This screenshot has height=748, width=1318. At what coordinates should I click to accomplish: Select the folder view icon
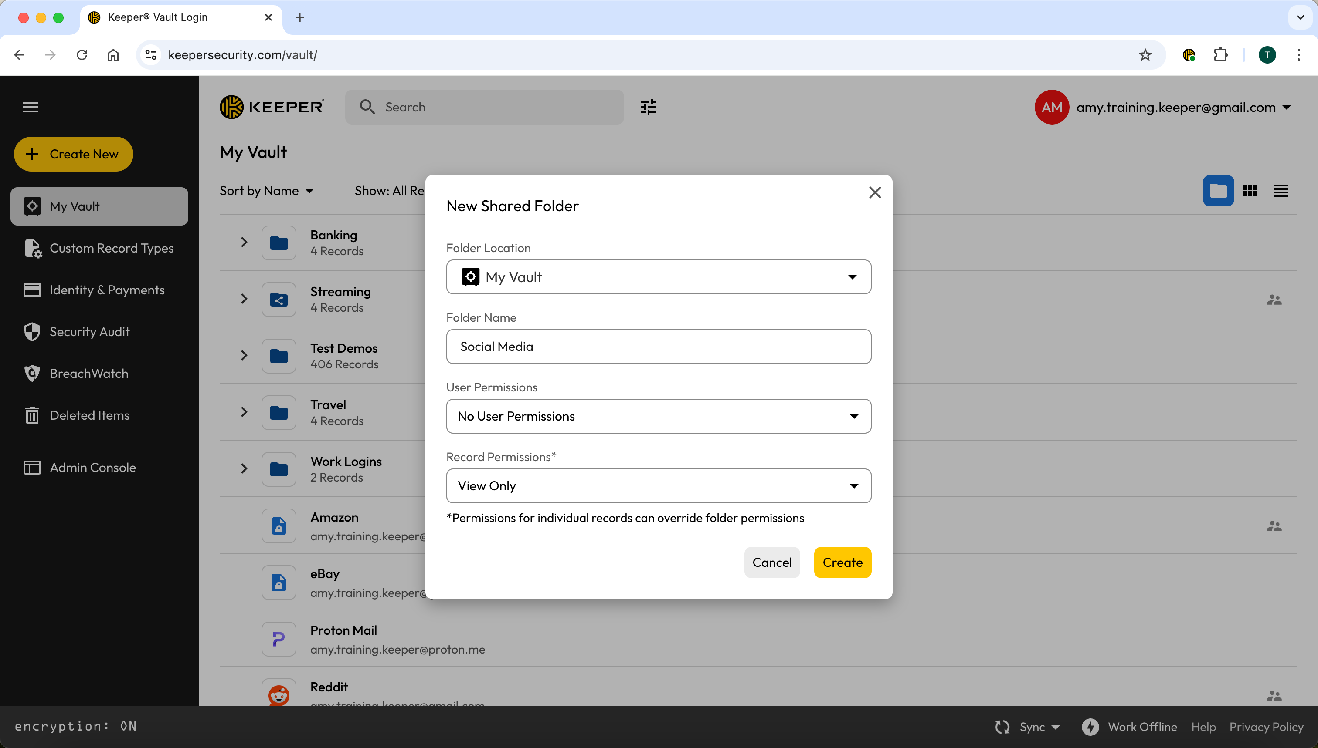[1218, 191]
